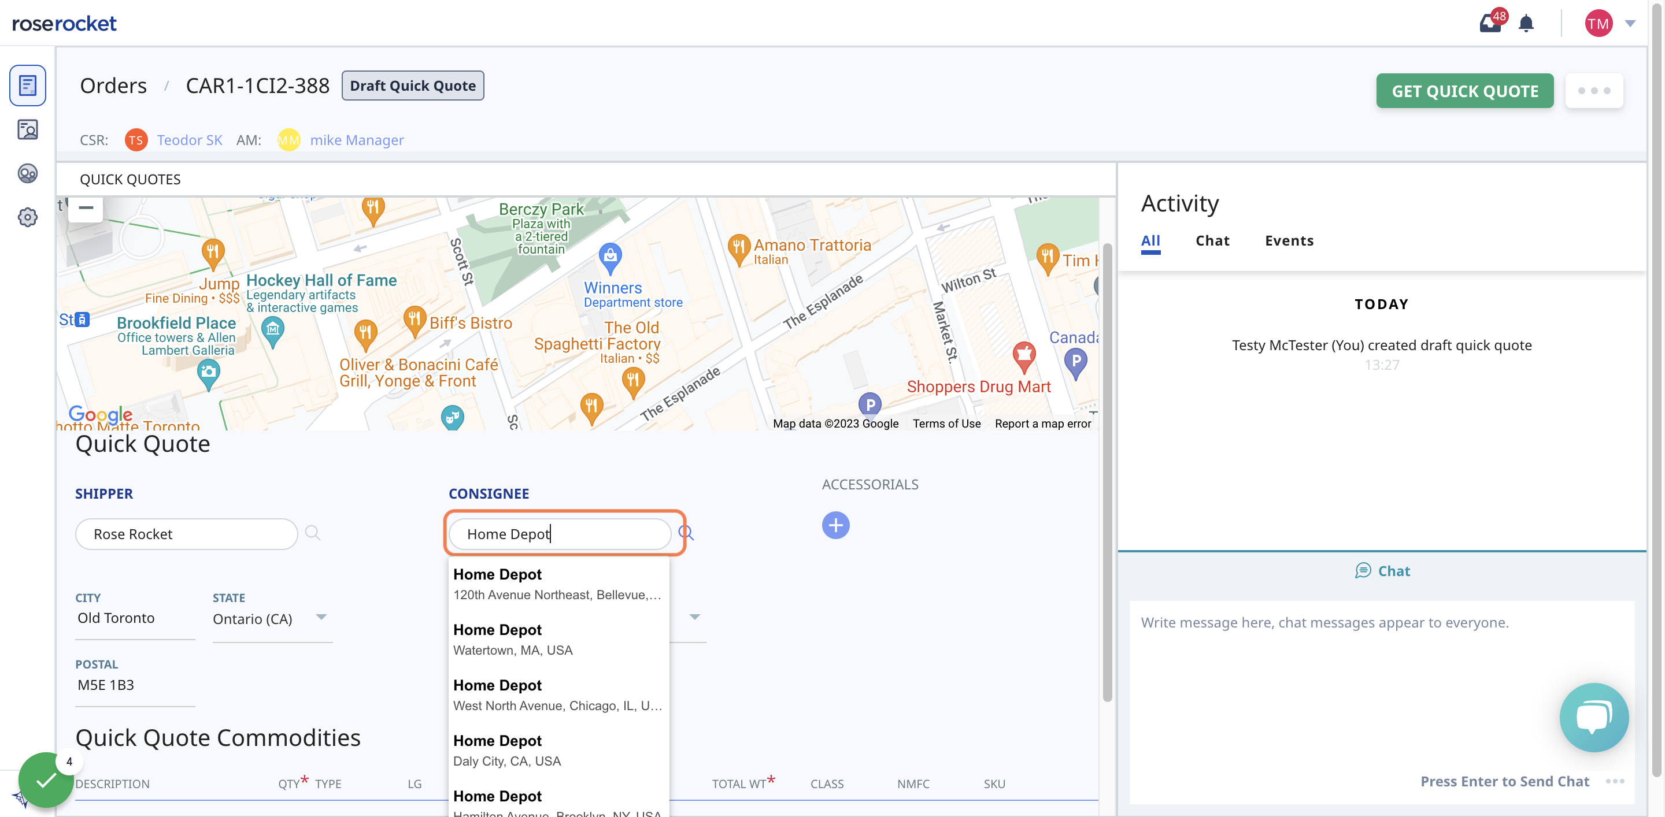Click the quick quote panel vertical scrollbar
This screenshot has height=817, width=1665.
point(1107,471)
